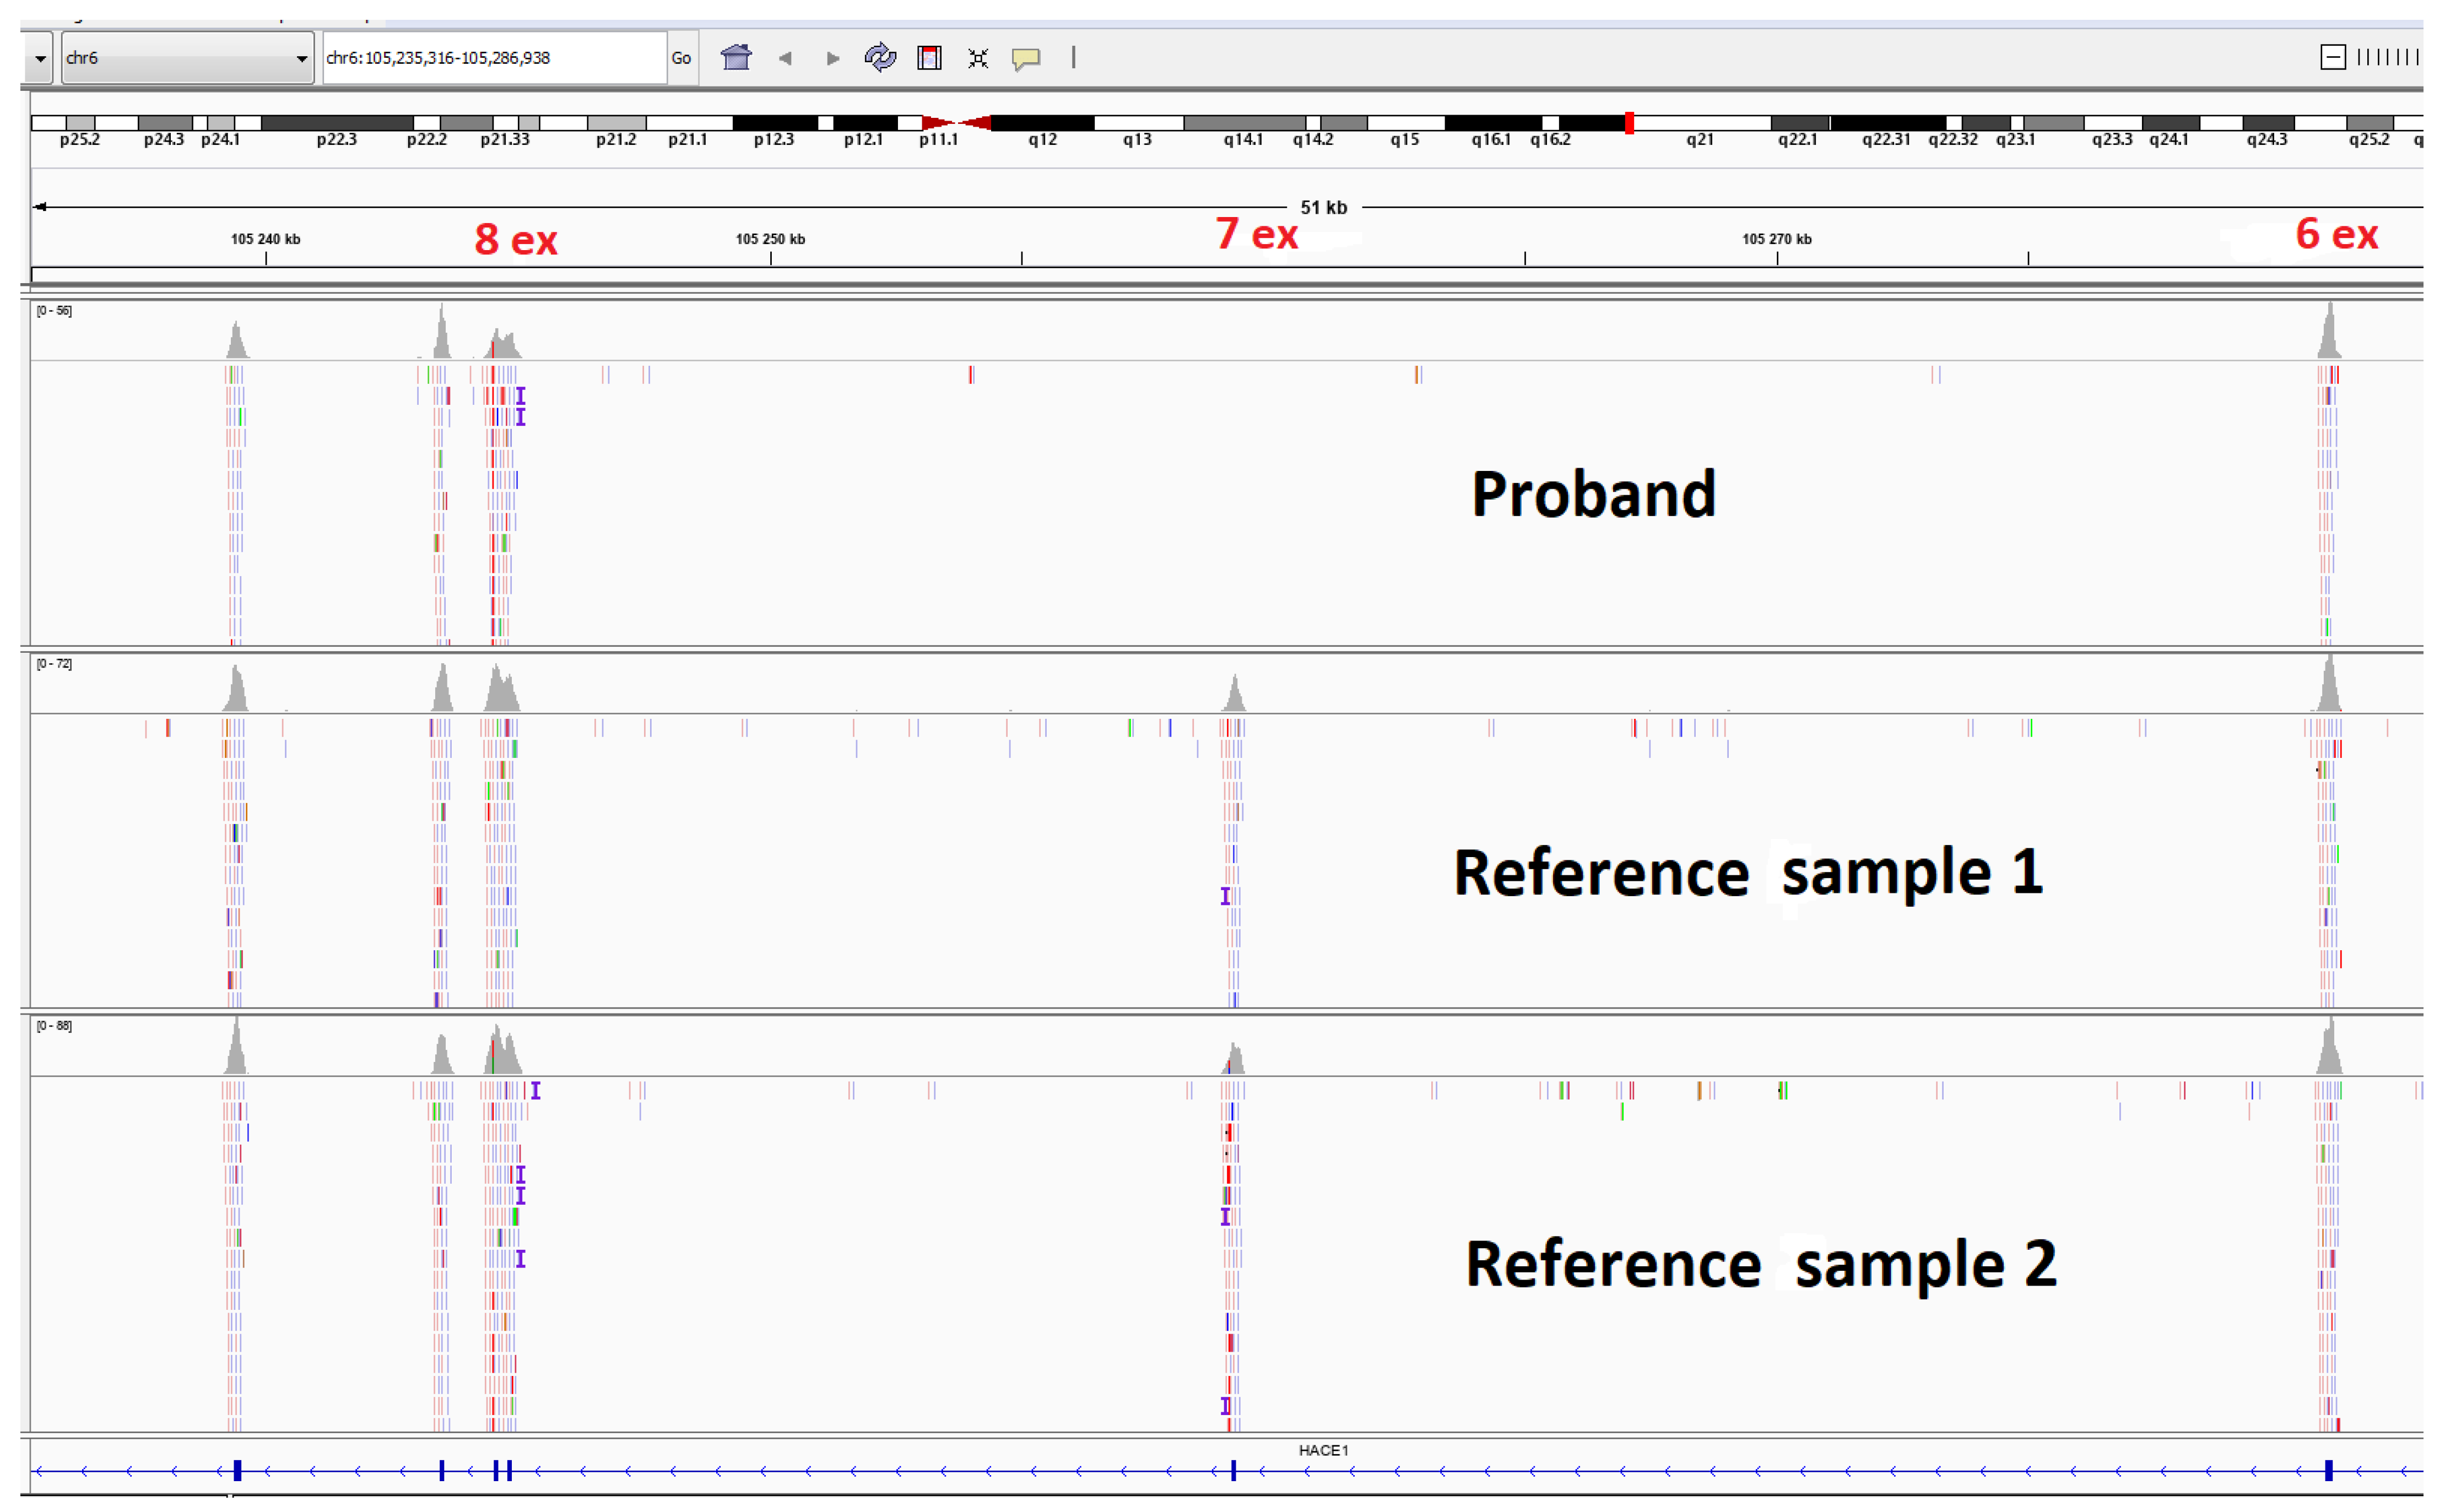Click the Home icon to reset view
The image size is (2445, 1512).
[736, 57]
